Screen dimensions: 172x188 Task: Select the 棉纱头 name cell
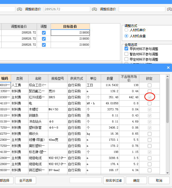coord(38,134)
